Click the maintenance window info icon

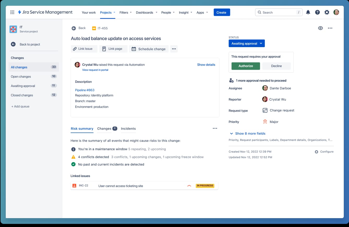pos(73,149)
